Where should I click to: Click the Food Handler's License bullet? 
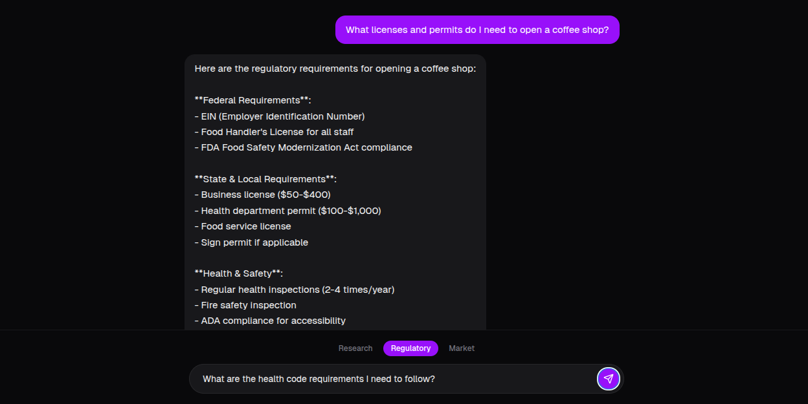[274, 131]
